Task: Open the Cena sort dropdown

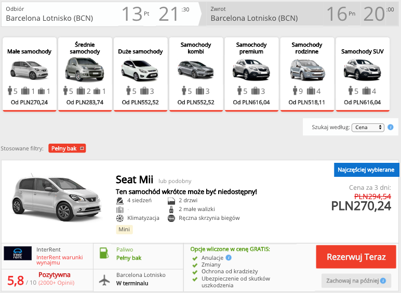Action: point(368,128)
